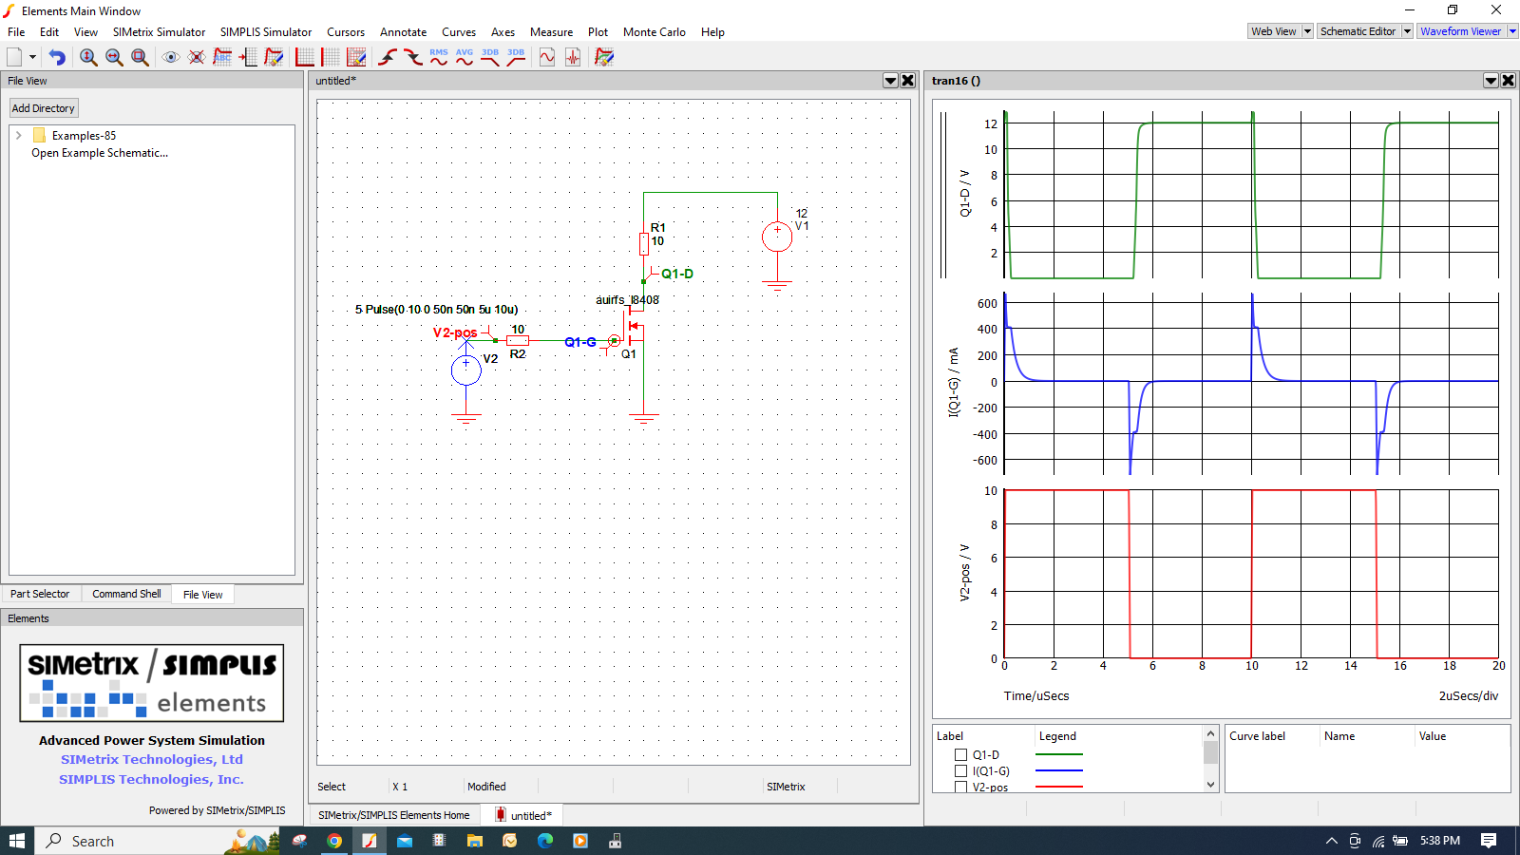Screen dimensions: 1520x855
Task: Tick the Q1-D curve checkbox
Action: [x=960, y=755]
